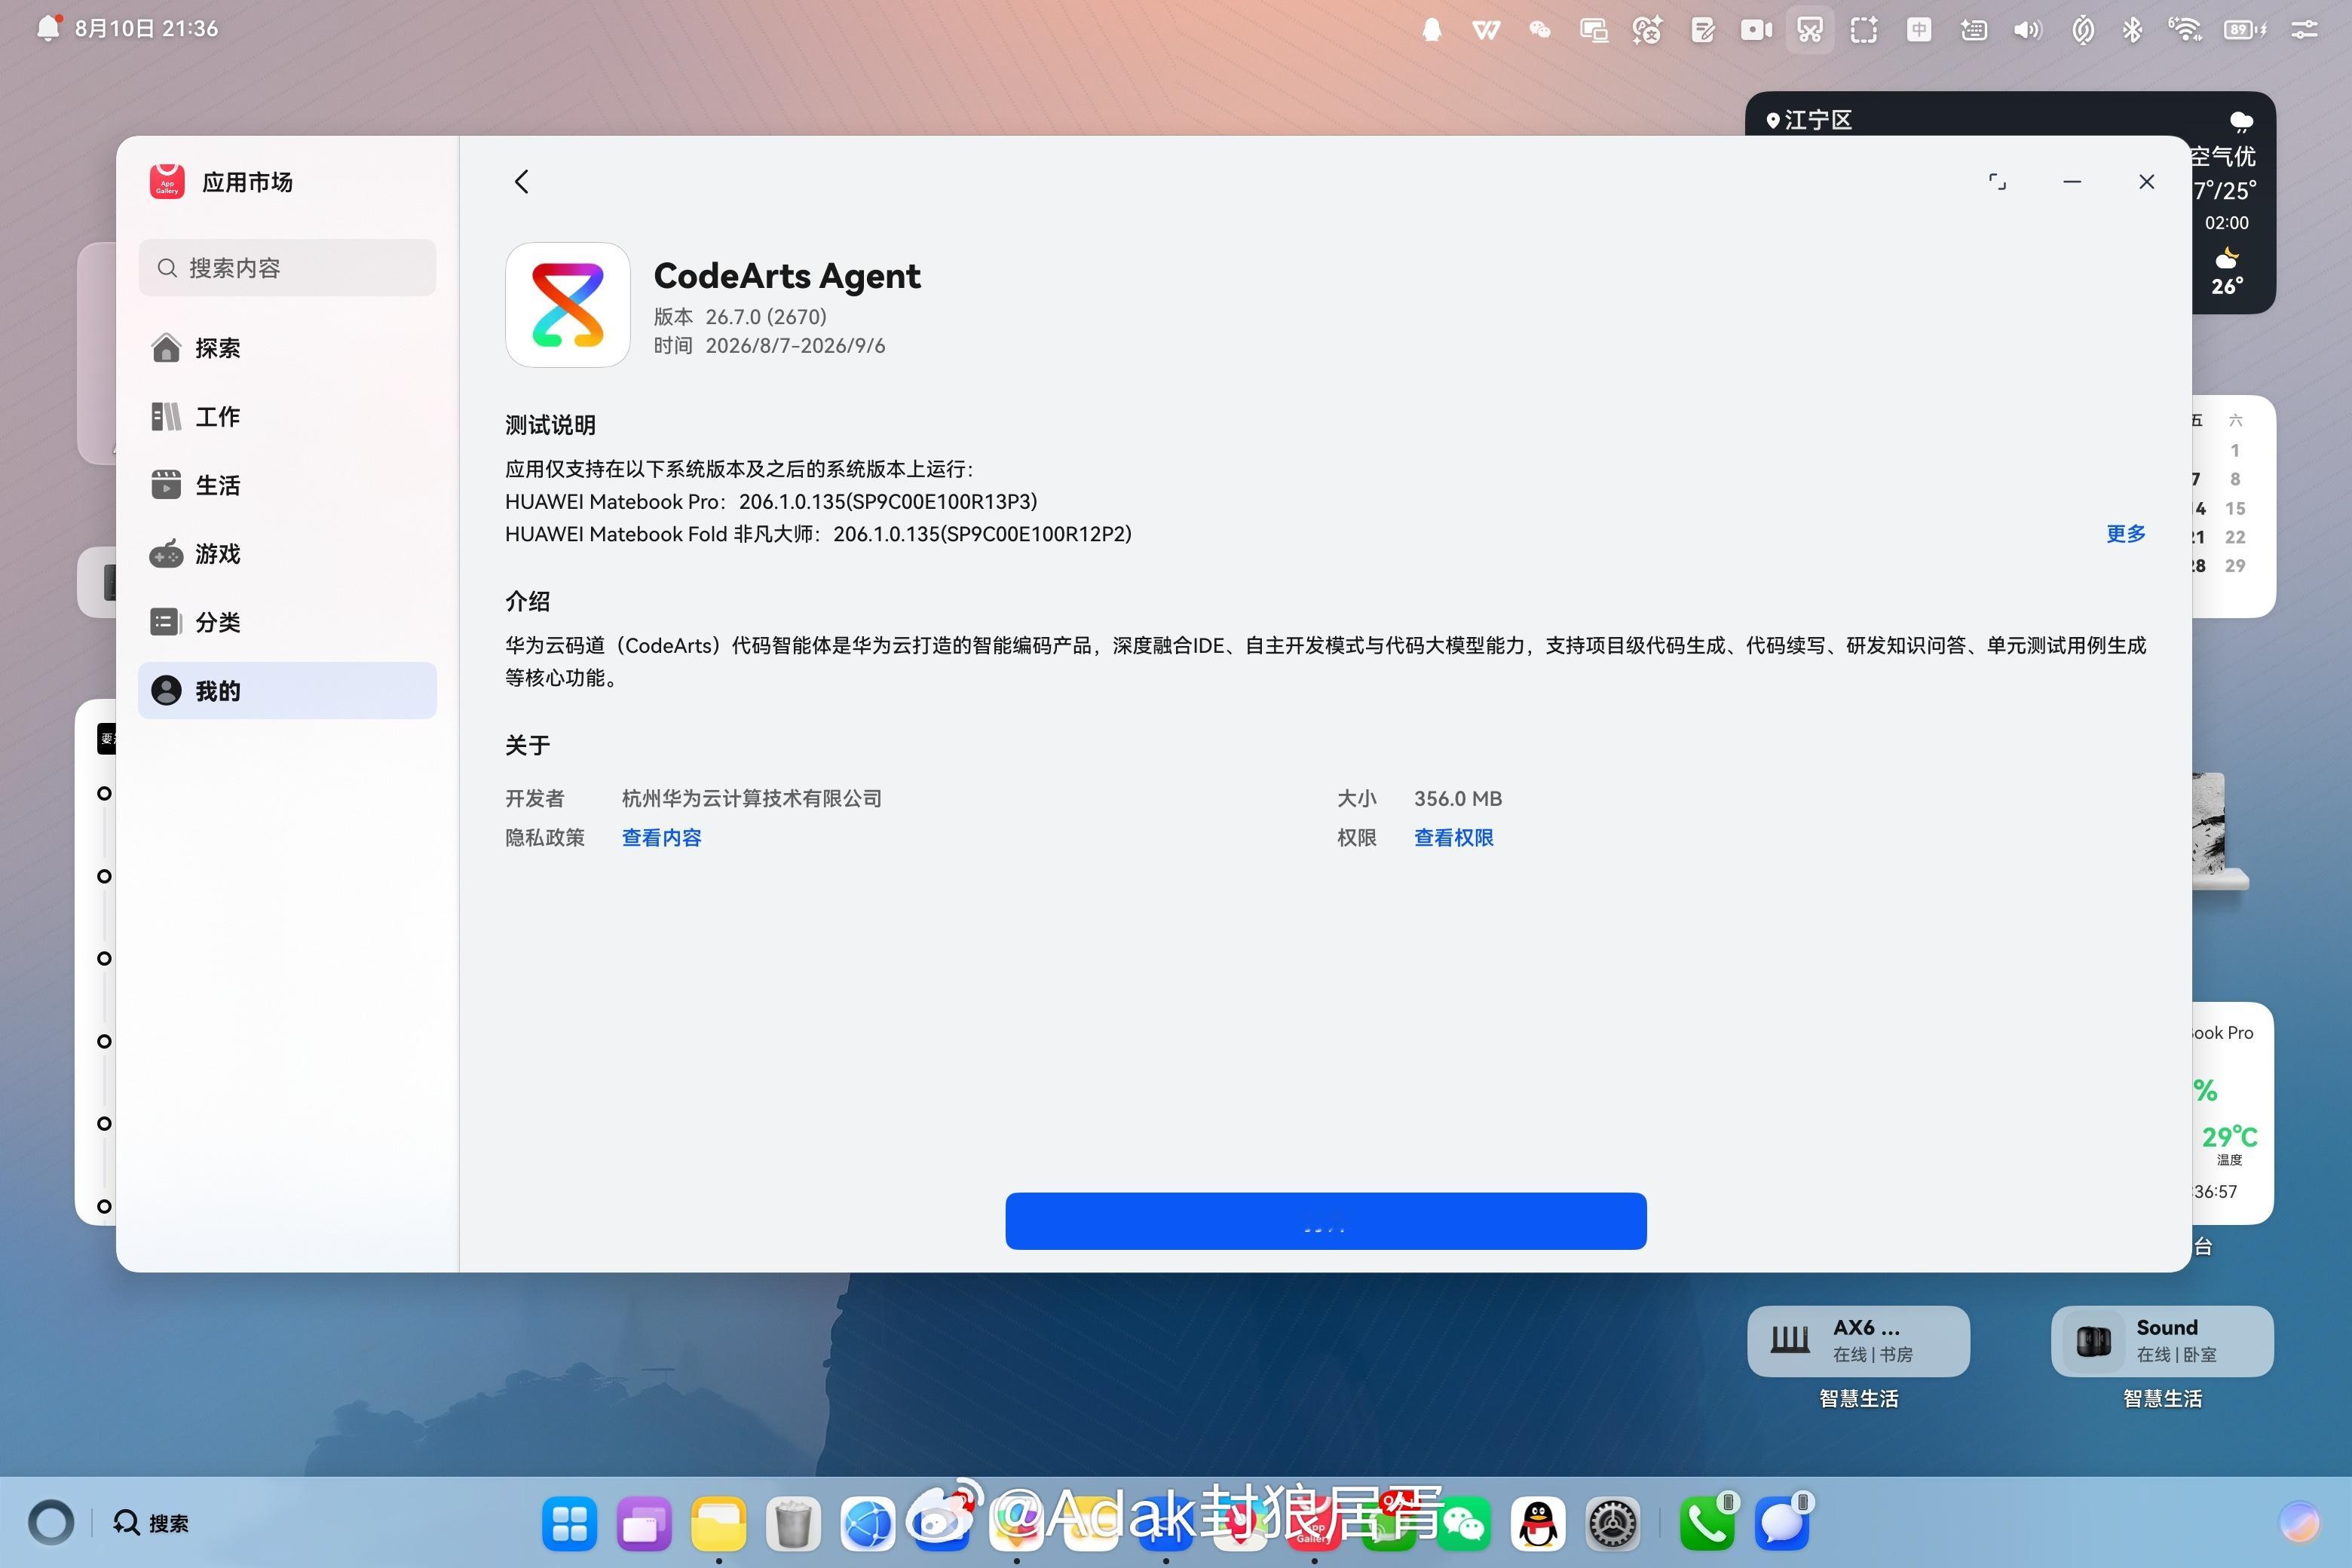Click the 29℃ temperature in the device widget
This screenshot has height=1568, width=2352.
click(2229, 1137)
